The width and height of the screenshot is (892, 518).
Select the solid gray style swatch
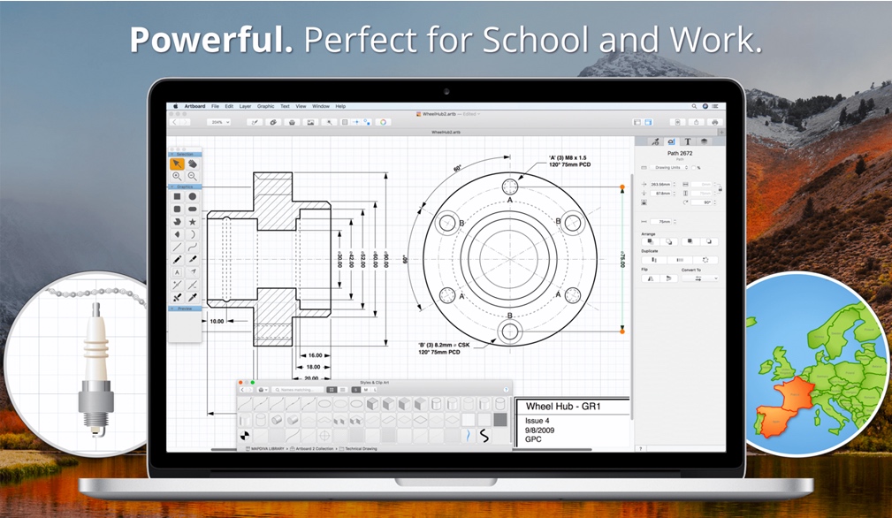point(500,420)
